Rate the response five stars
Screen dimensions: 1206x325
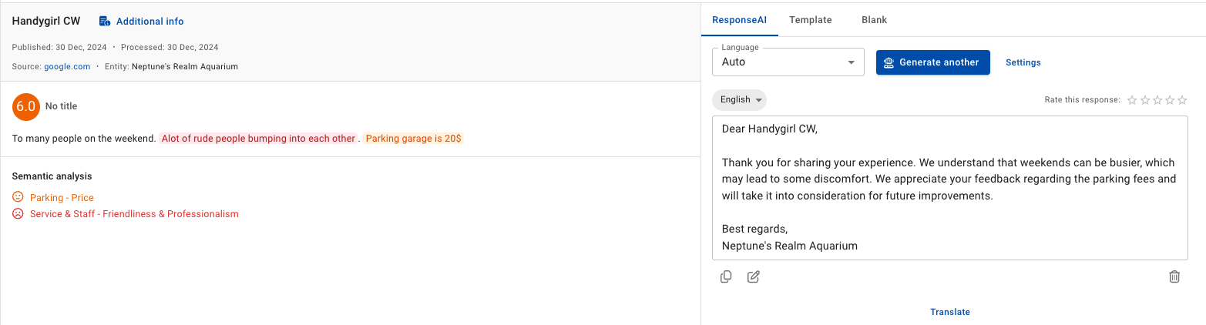pos(1182,100)
